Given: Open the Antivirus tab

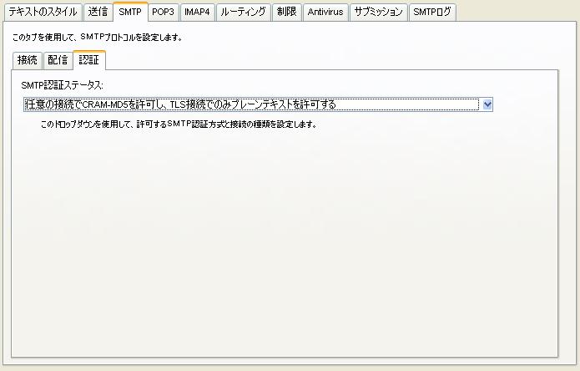Looking at the screenshot, I should coord(325,12).
